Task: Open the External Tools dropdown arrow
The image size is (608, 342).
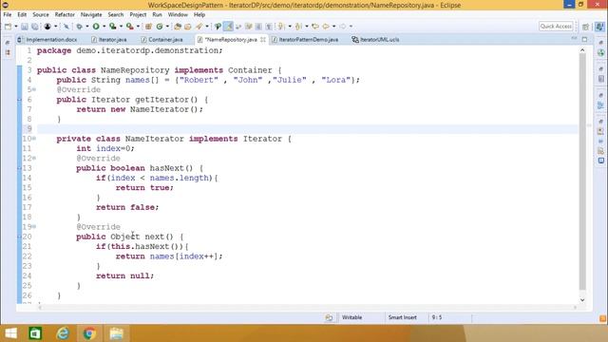Action: click(138, 27)
